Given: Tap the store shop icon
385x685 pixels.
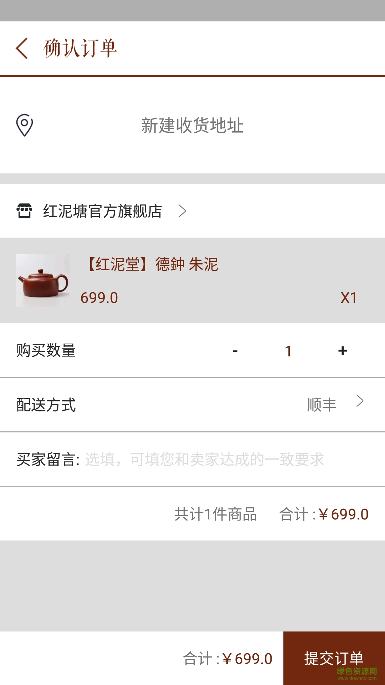Looking at the screenshot, I should (x=24, y=211).
